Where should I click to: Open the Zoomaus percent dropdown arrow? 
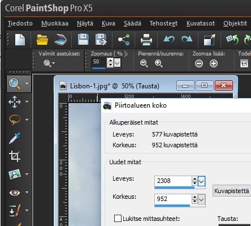(117, 63)
